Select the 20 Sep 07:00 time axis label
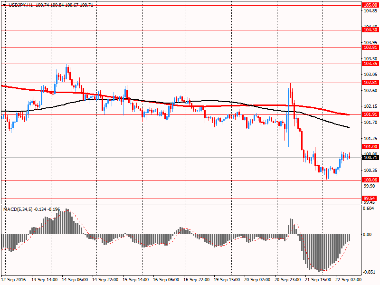Image resolution: width=380 pixels, height=285 pixels. [x=257, y=280]
